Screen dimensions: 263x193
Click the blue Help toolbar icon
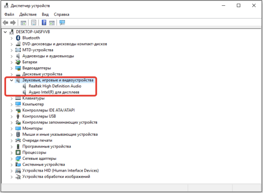click(44, 23)
